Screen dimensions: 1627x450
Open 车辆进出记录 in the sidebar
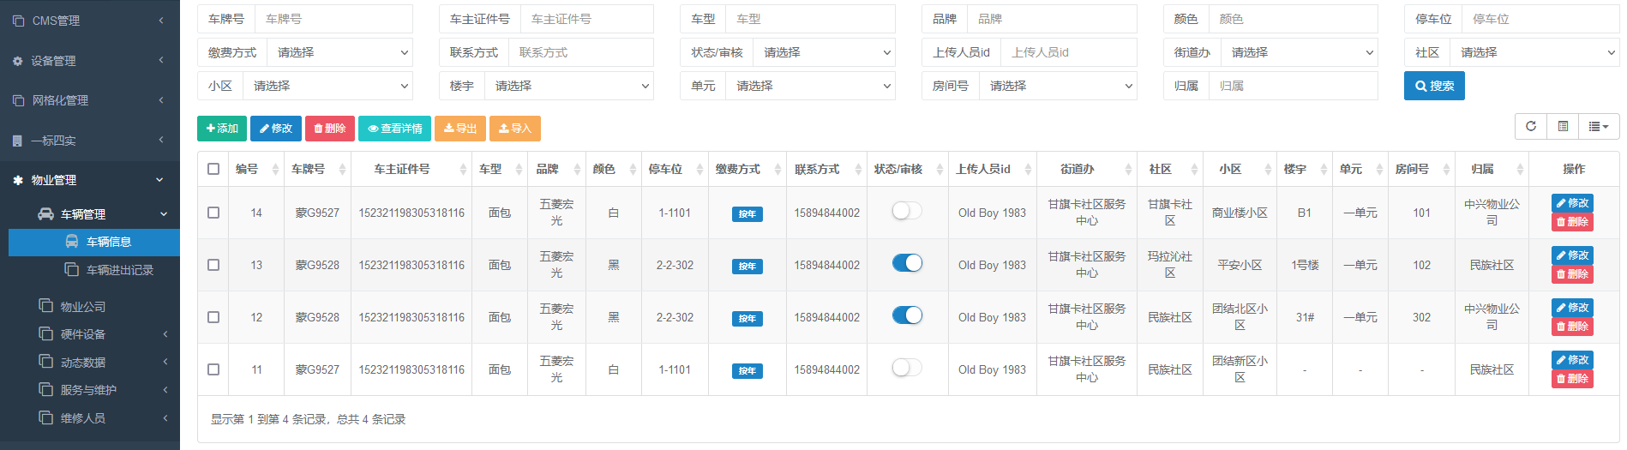click(119, 270)
